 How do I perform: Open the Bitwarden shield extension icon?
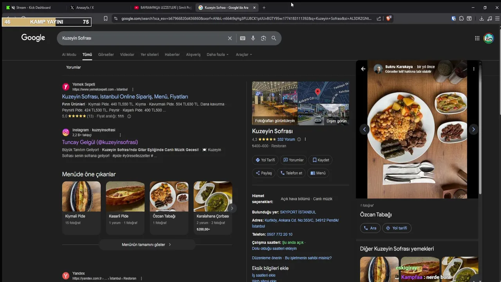click(x=454, y=18)
